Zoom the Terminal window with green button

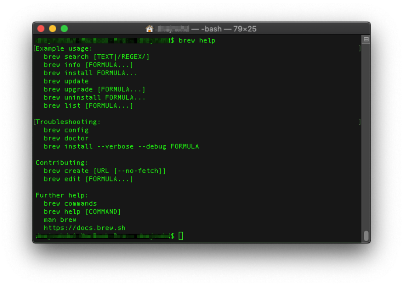click(64, 29)
